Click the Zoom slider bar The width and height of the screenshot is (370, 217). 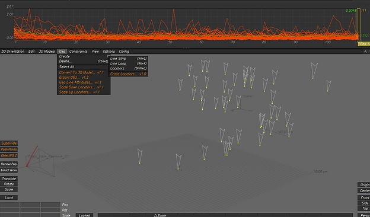(x=225, y=215)
